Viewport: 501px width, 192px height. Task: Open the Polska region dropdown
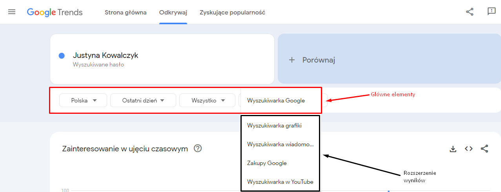(83, 100)
